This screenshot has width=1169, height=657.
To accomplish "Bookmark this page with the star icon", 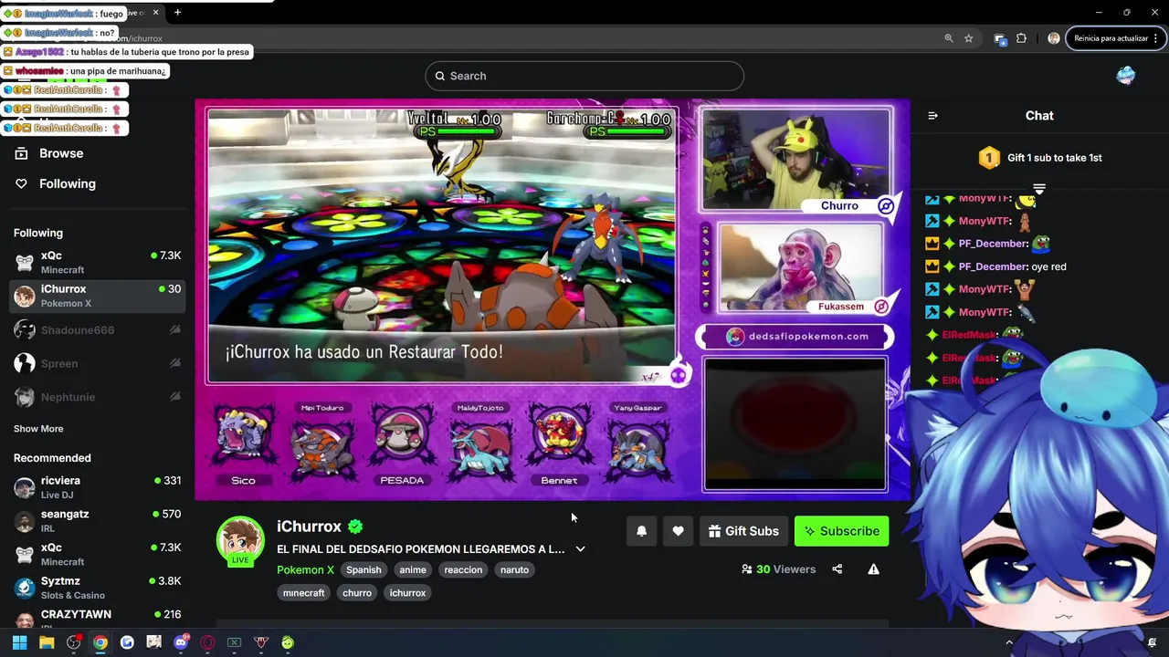I will pos(968,38).
